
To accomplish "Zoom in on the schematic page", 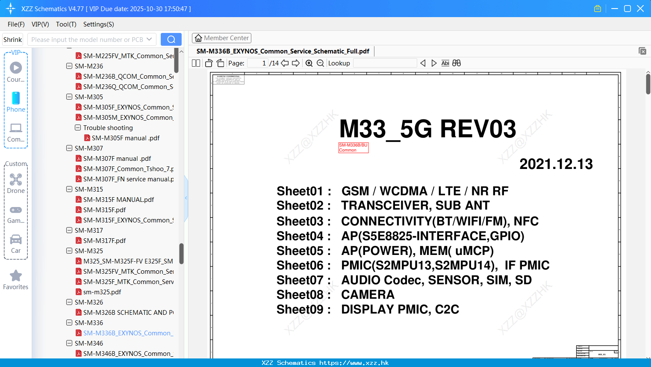I will pyautogui.click(x=309, y=63).
